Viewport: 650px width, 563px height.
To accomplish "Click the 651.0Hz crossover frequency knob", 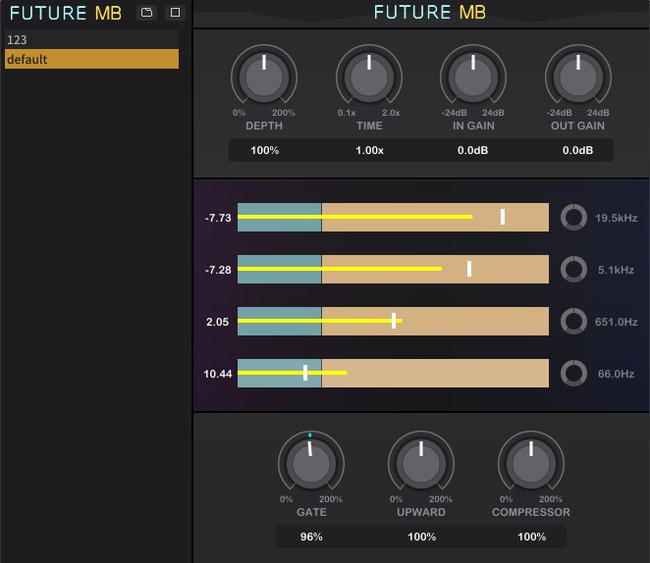I will pos(573,321).
